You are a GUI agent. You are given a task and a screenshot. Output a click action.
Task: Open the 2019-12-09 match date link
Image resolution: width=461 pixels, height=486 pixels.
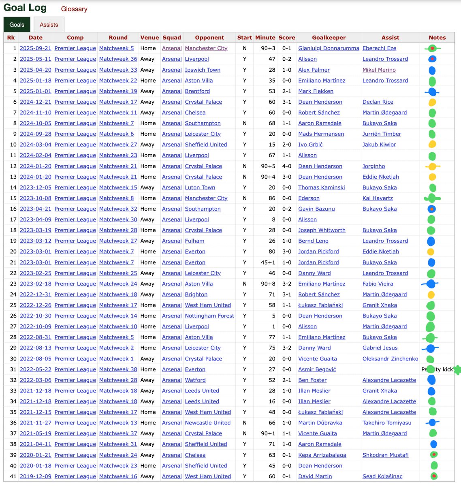coord(36,477)
